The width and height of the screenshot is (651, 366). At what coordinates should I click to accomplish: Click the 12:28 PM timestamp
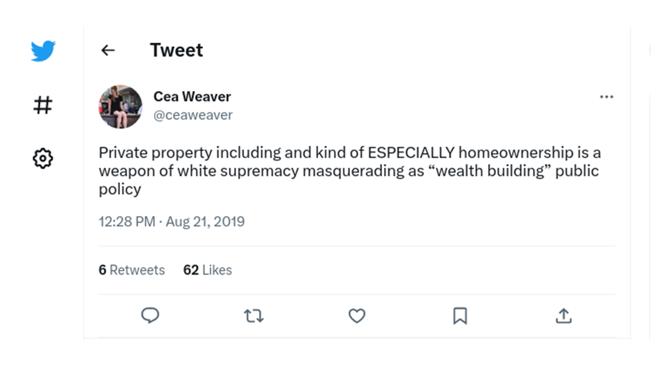(x=127, y=222)
